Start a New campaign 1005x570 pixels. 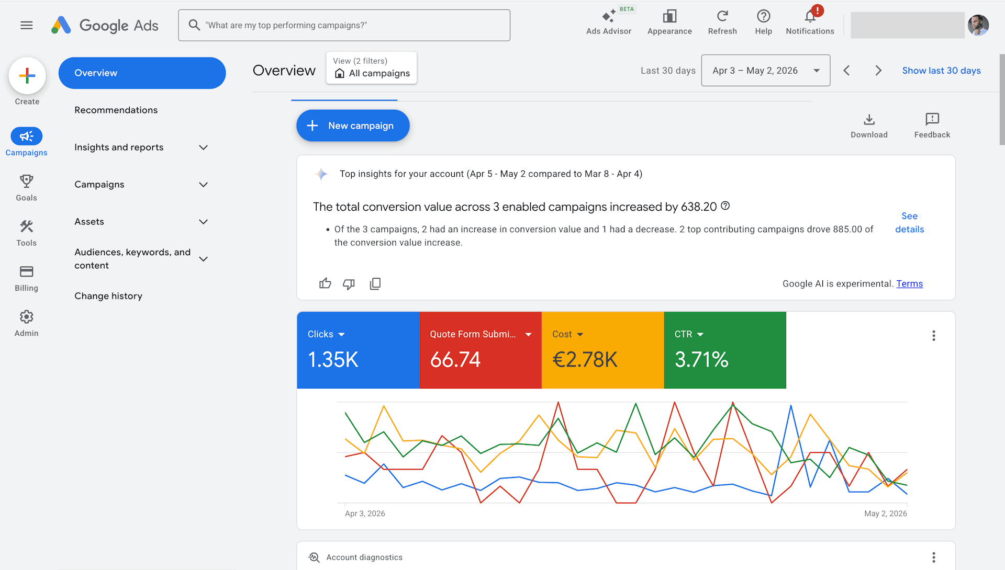[x=353, y=126]
